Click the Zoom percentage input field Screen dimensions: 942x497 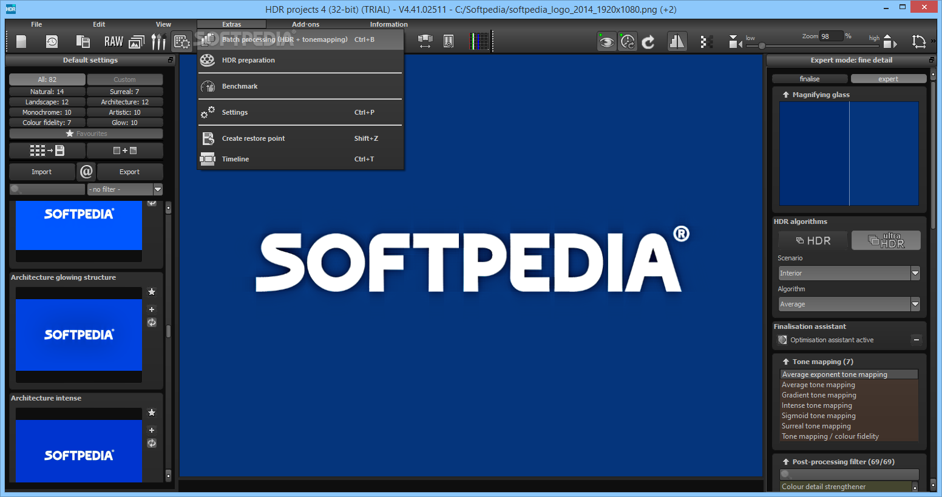[x=831, y=36]
